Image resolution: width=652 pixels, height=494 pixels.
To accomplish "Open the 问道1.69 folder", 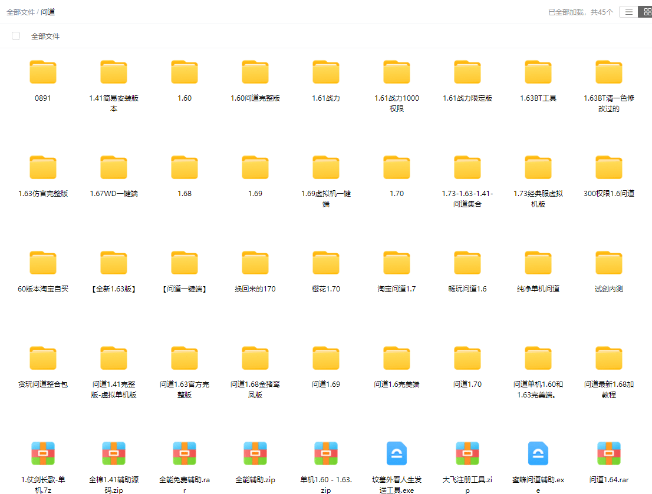I will [326, 358].
